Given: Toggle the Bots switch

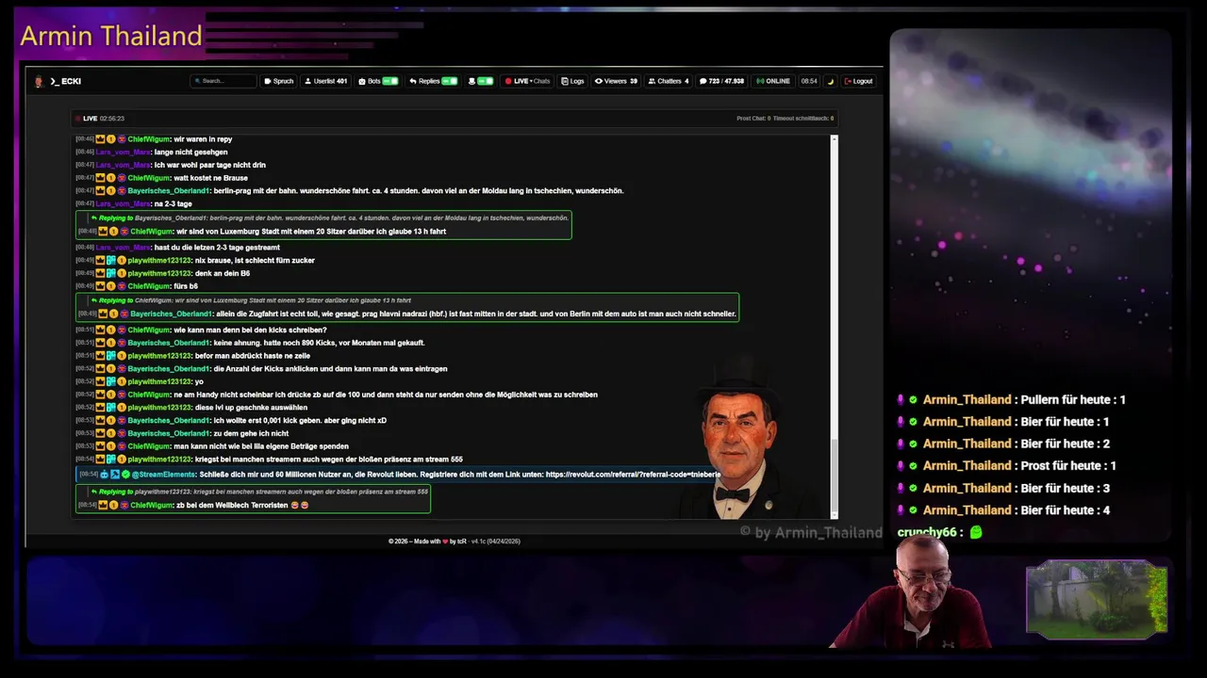Looking at the screenshot, I should click(390, 81).
